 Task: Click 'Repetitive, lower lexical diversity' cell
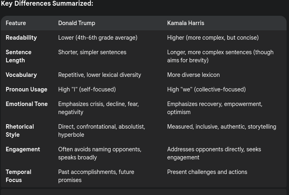click(100, 75)
